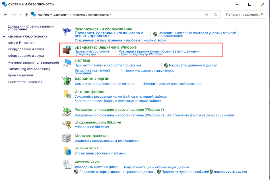Image resolution: width=270 pixels, height=180 pixels.
Task: Click the Windows Defender Firewall brick wall icon
Action: tap(67, 50)
